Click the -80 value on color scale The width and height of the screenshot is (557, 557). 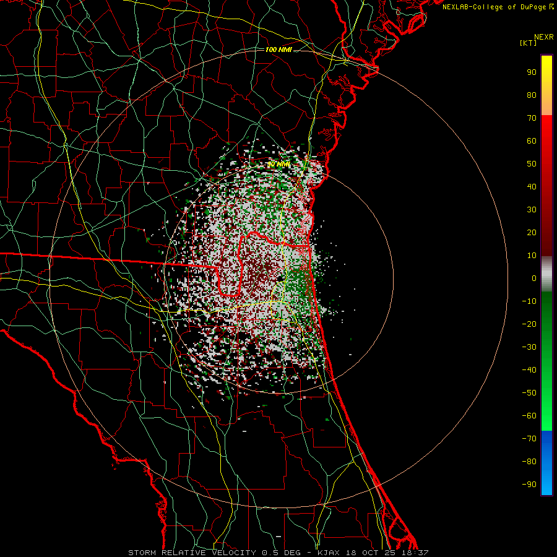pyautogui.click(x=529, y=462)
